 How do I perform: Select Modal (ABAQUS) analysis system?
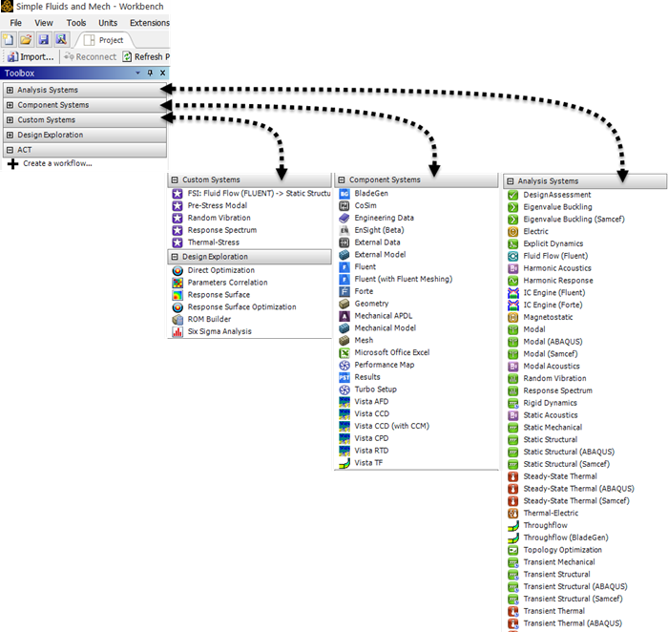(x=553, y=342)
